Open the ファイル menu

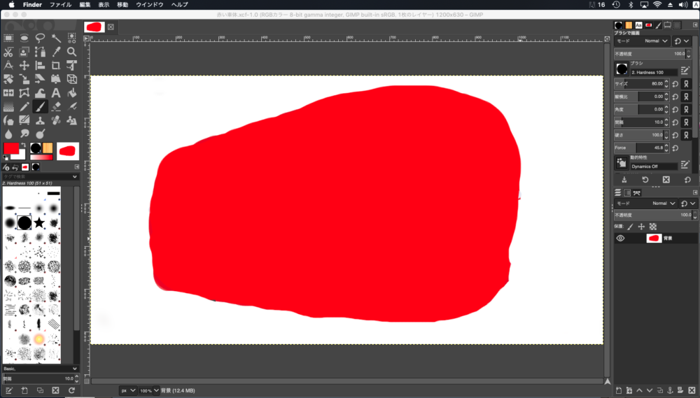pos(60,5)
